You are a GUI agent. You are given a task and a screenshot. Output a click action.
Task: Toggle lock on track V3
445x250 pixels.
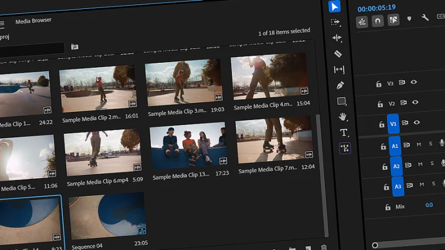(379, 84)
